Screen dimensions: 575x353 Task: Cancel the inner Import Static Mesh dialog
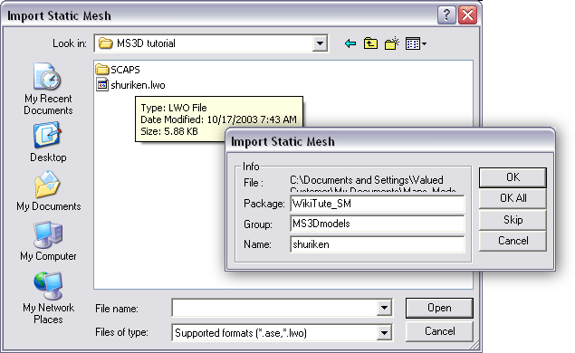click(513, 241)
